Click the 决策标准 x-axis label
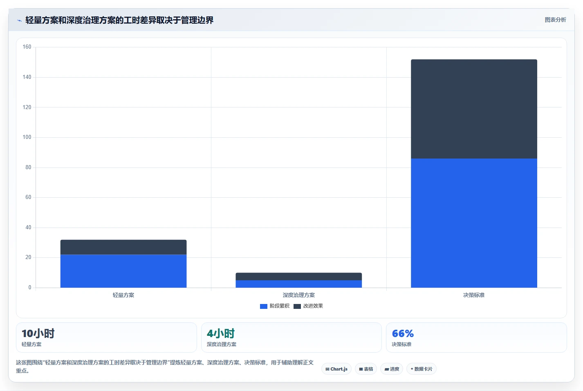Image resolution: width=583 pixels, height=391 pixels. 474,295
